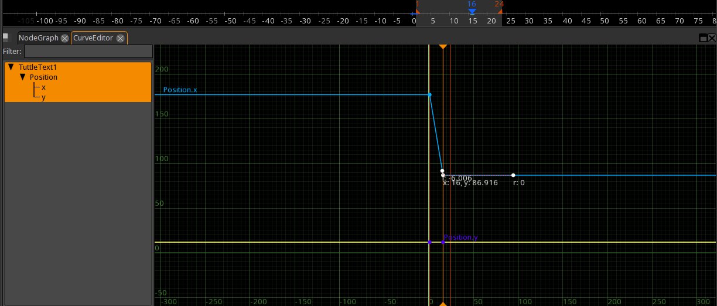The width and height of the screenshot is (717, 306).
Task: Click inside the Filter text field
Action: click(88, 52)
